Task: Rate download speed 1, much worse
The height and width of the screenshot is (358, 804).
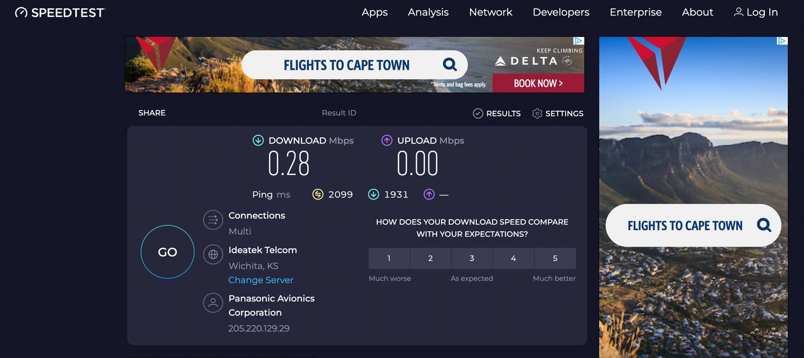Action: coord(389,258)
